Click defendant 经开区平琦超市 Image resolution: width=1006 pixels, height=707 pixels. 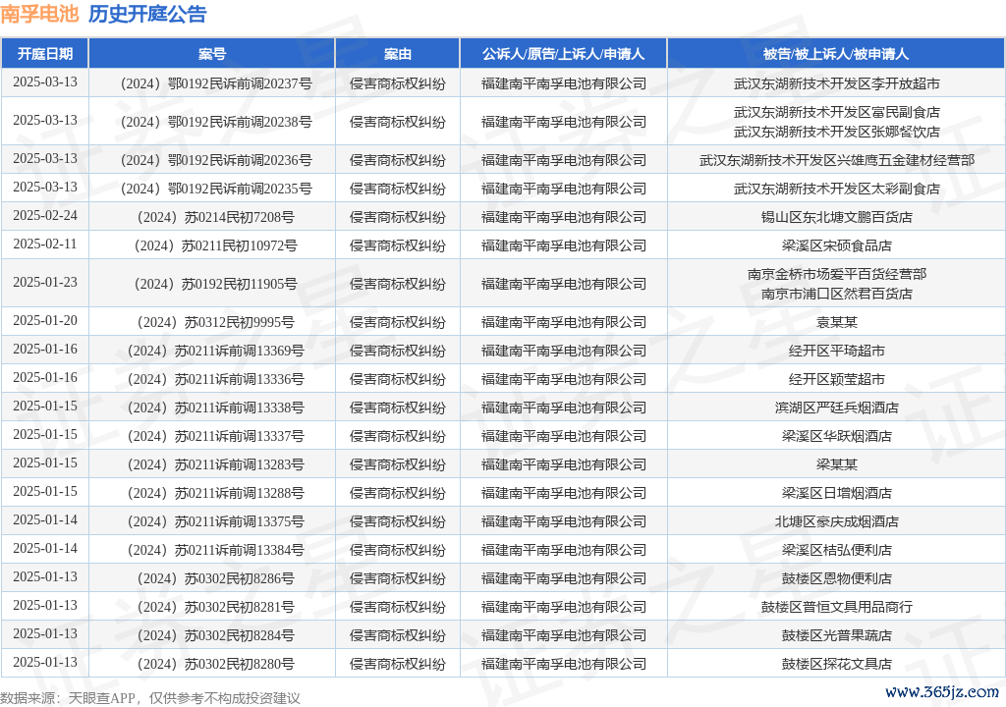coord(837,351)
